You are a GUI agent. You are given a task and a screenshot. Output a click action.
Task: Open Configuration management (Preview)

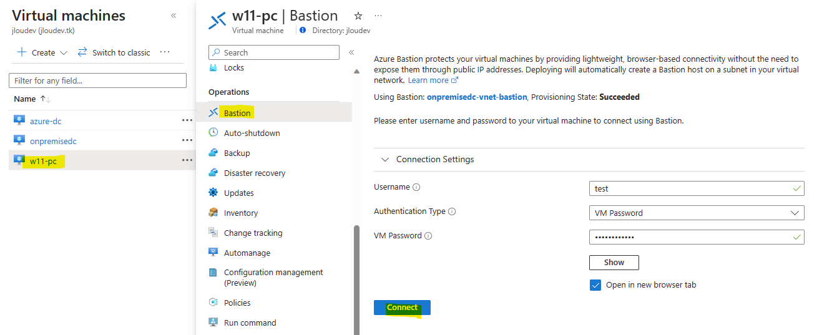pos(273,278)
